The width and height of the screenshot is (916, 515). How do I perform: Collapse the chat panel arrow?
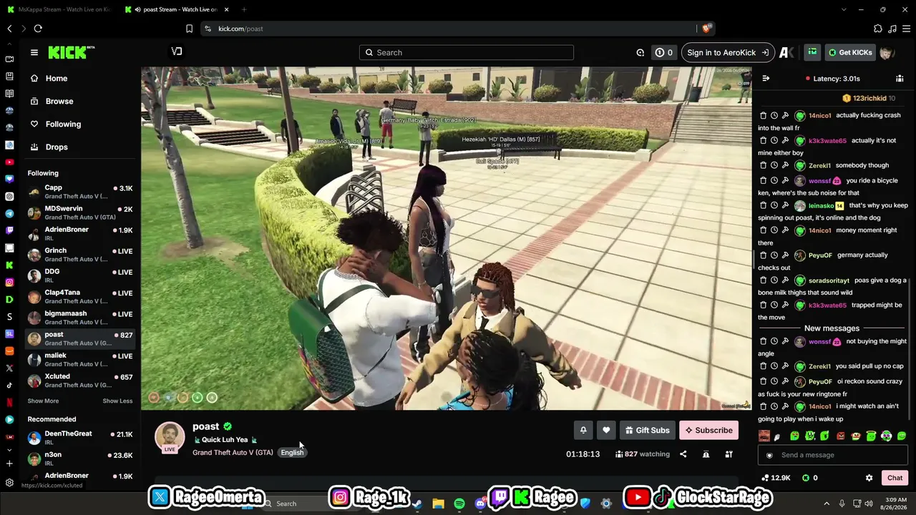(x=766, y=79)
